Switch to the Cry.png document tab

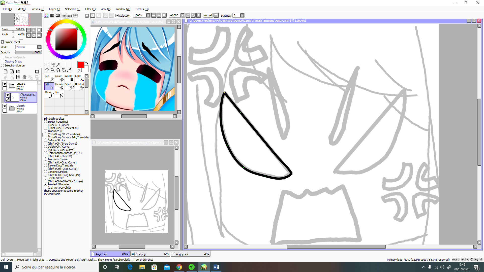tap(150, 254)
